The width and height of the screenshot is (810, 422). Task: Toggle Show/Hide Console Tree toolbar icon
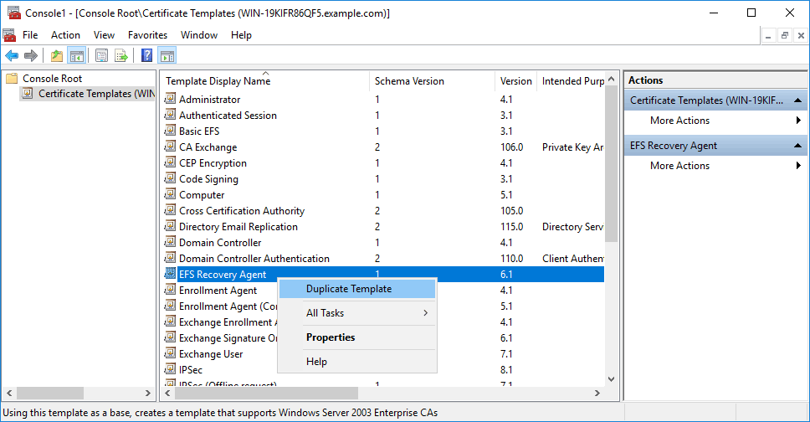(77, 55)
